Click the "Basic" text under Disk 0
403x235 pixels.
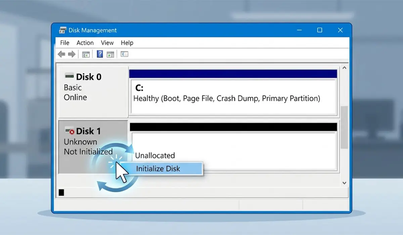[73, 88]
